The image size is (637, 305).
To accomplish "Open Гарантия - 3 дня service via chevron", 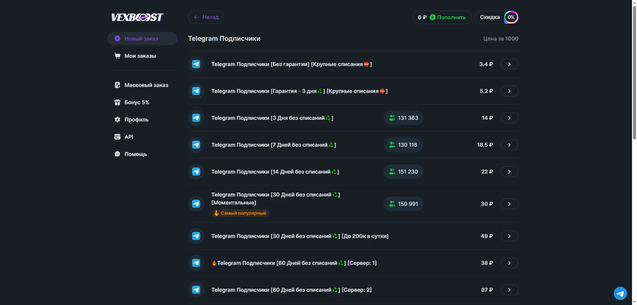I will tap(509, 91).
